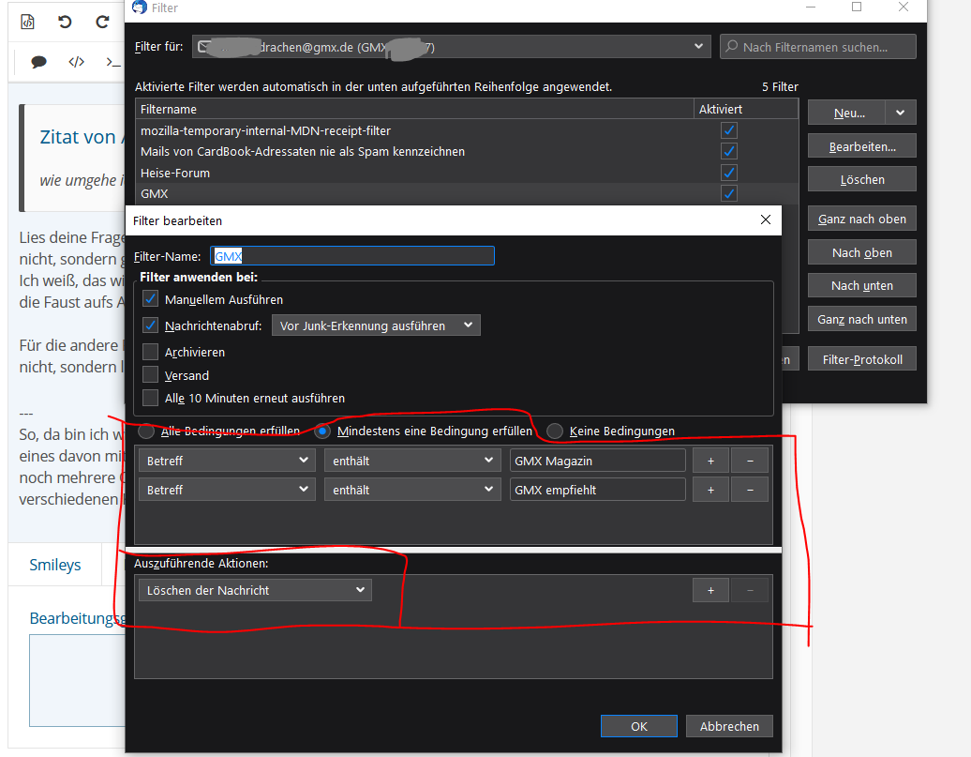
Task: Open the Filter-Protokoll
Action: point(862,359)
